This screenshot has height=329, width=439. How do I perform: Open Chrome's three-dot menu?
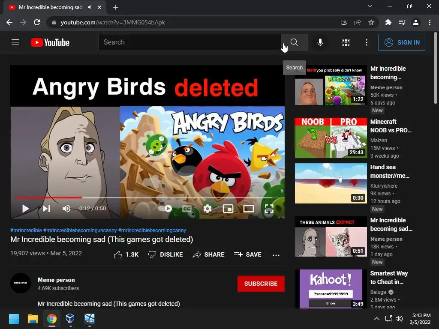pos(430,22)
